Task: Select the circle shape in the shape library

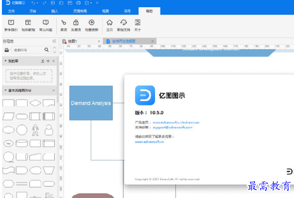Action: click(22, 130)
